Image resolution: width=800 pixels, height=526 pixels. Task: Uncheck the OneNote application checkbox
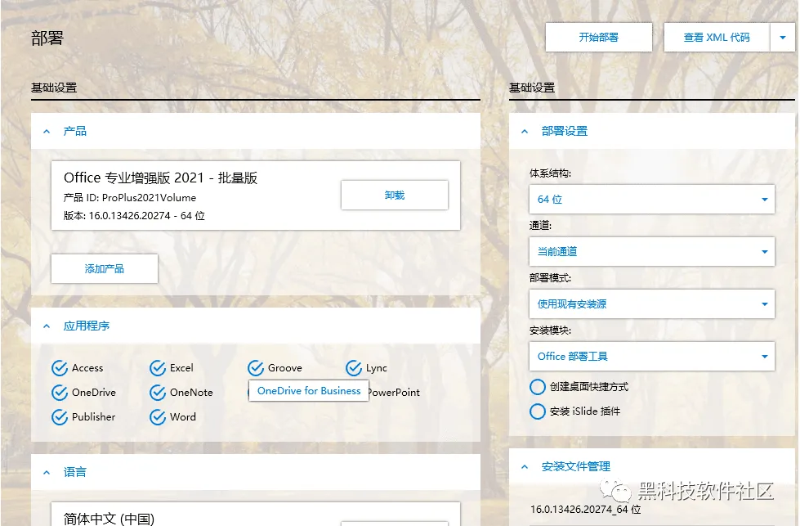(158, 392)
